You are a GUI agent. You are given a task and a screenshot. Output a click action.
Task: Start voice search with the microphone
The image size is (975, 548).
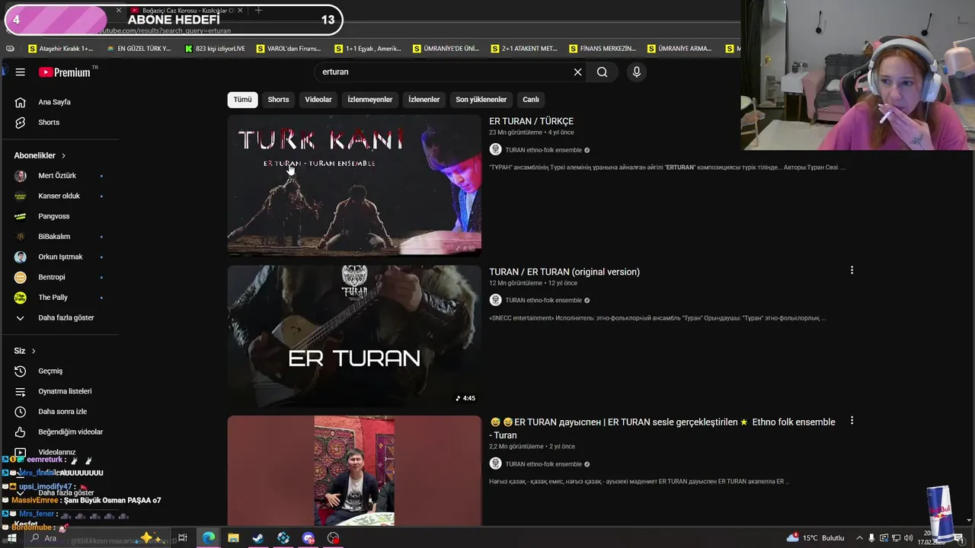(x=637, y=72)
